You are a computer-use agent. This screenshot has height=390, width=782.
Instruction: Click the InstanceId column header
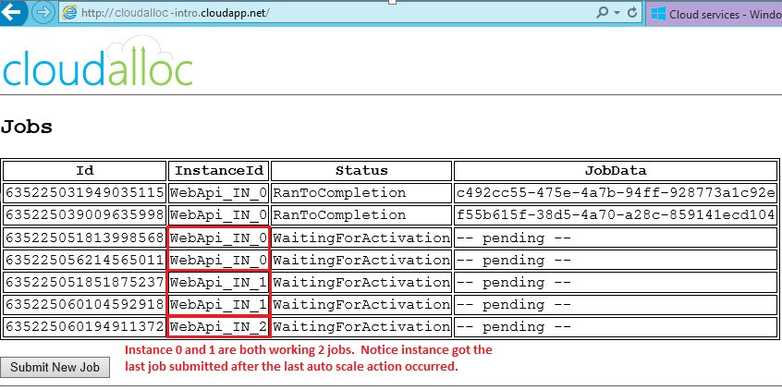[219, 171]
